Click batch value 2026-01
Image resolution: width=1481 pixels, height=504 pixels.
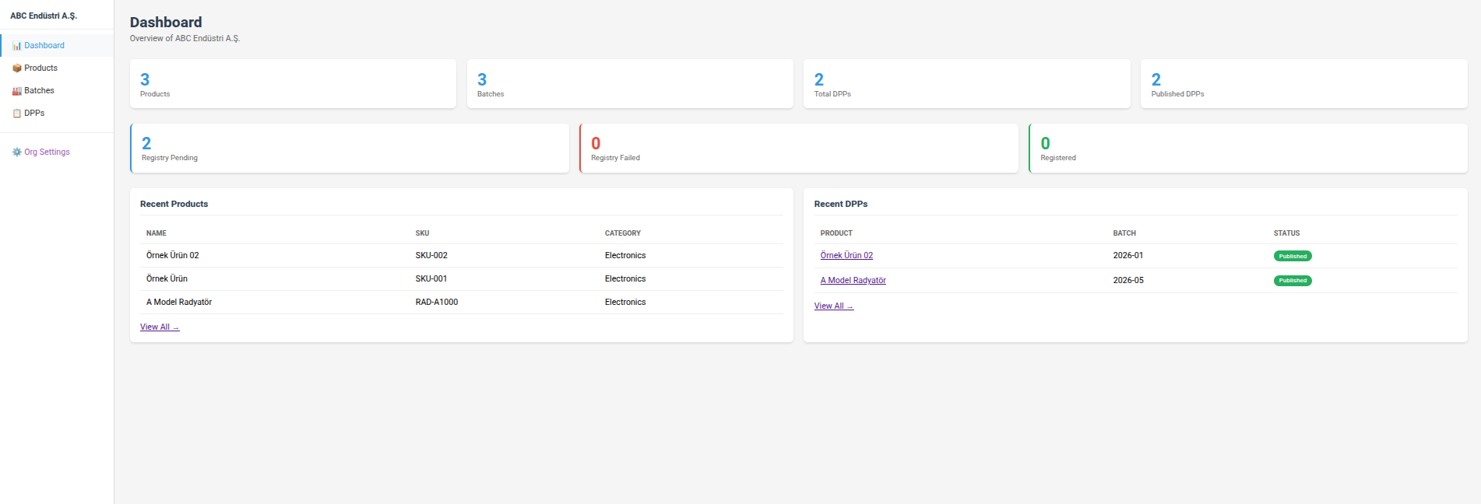[x=1128, y=255]
